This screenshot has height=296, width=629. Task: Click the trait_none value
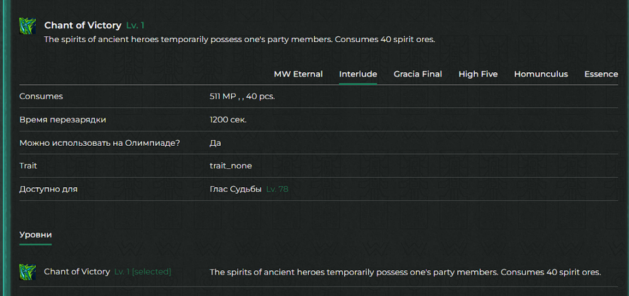coord(231,165)
